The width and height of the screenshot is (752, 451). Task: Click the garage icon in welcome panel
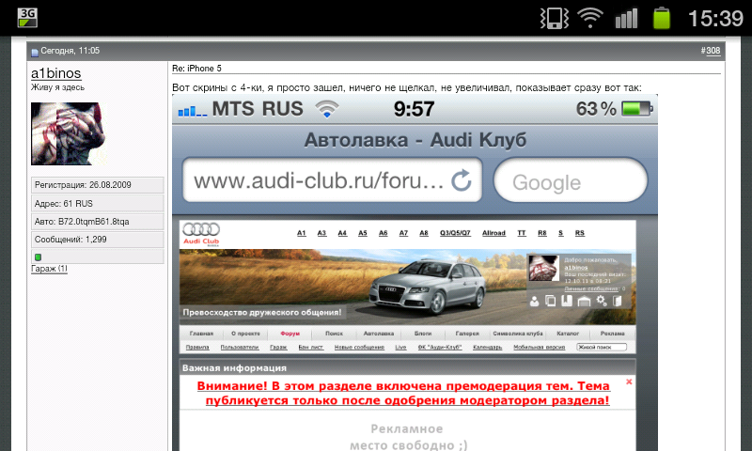point(584,301)
